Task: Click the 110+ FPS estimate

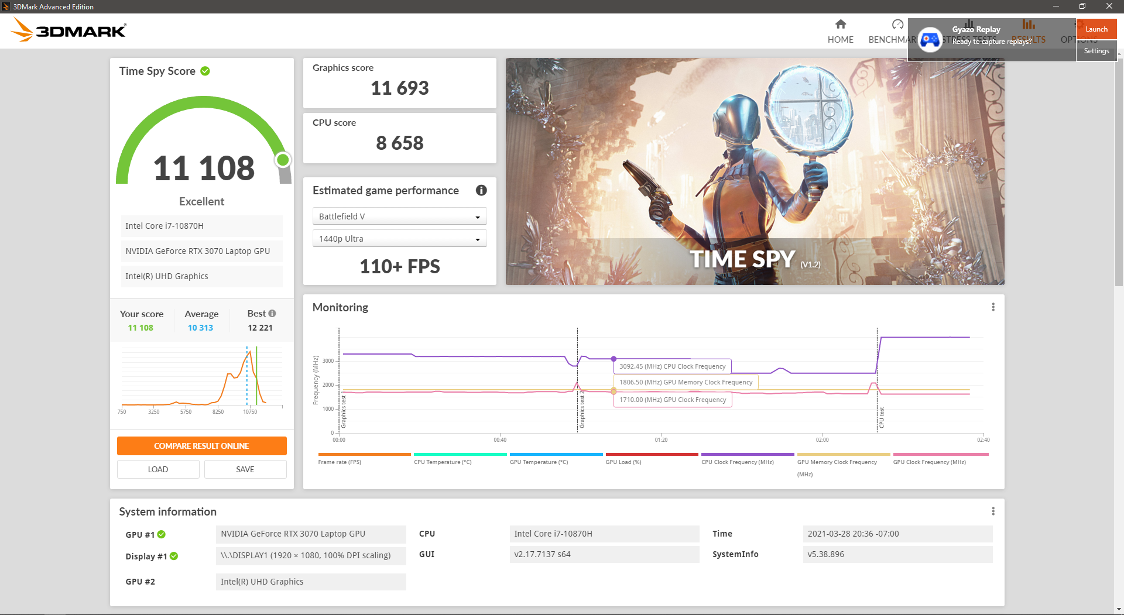Action: coord(400,266)
